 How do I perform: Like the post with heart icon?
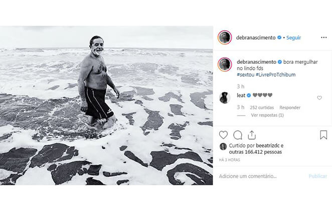(x=224, y=135)
